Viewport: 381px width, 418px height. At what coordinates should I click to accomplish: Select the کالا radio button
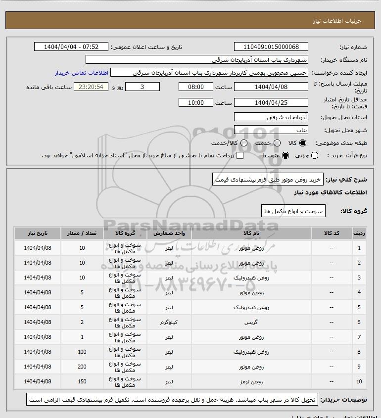303,143
